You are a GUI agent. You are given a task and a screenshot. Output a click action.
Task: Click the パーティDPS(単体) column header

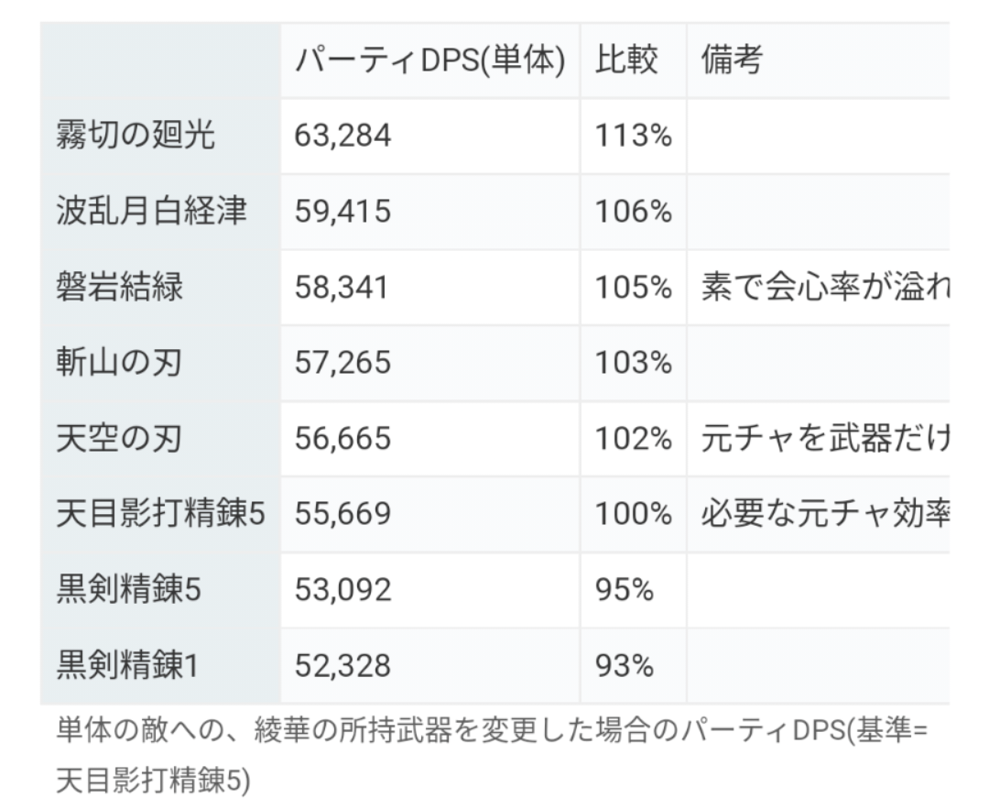(429, 60)
